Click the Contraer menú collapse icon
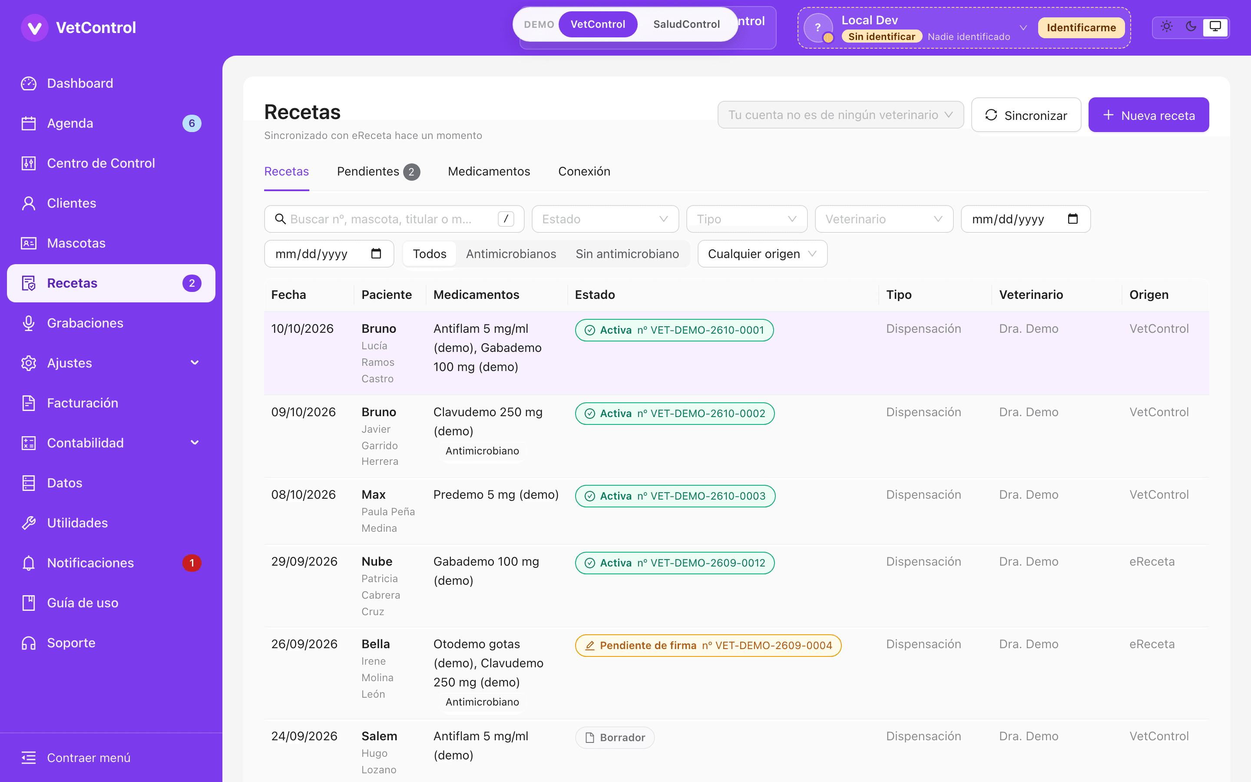Screen dimensions: 1251x782 point(28,758)
